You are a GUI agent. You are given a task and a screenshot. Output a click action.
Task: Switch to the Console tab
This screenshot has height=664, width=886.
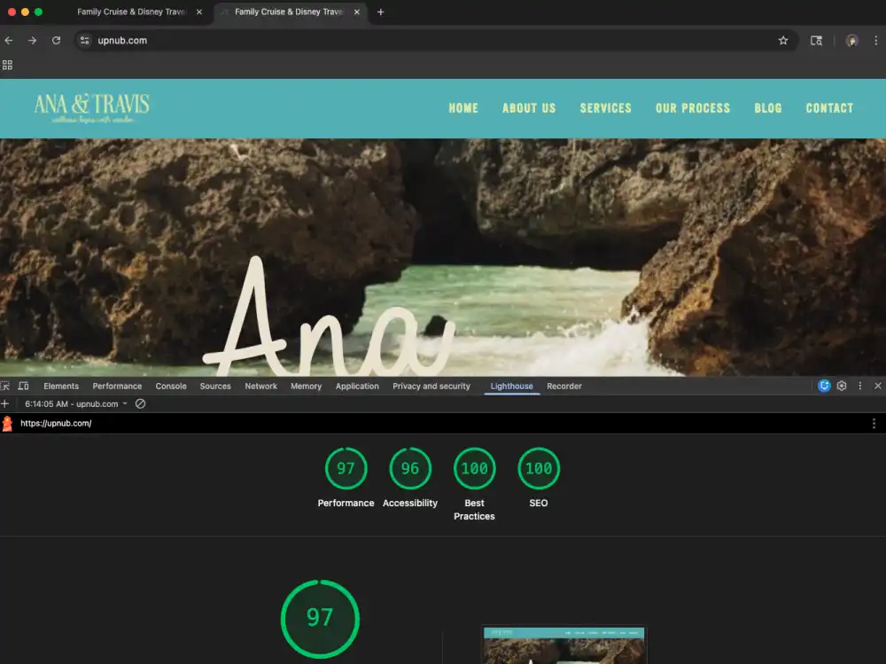tap(171, 387)
